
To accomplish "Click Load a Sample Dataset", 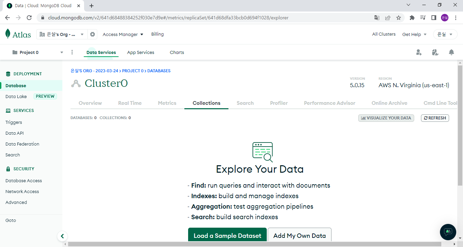I will coord(227,235).
